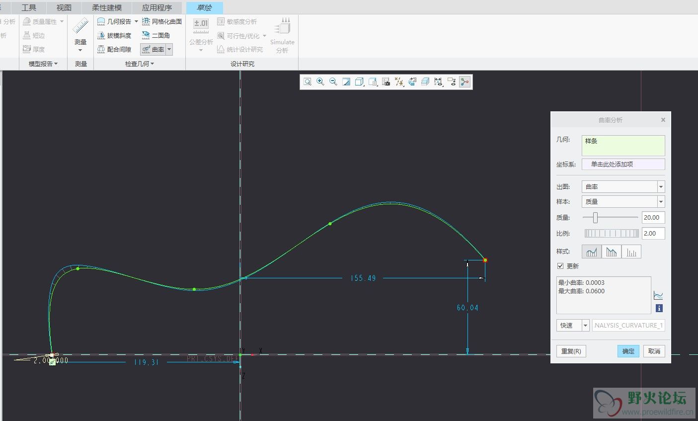Switch to the 工具 tab
The height and width of the screenshot is (421, 698).
pyautogui.click(x=29, y=7)
